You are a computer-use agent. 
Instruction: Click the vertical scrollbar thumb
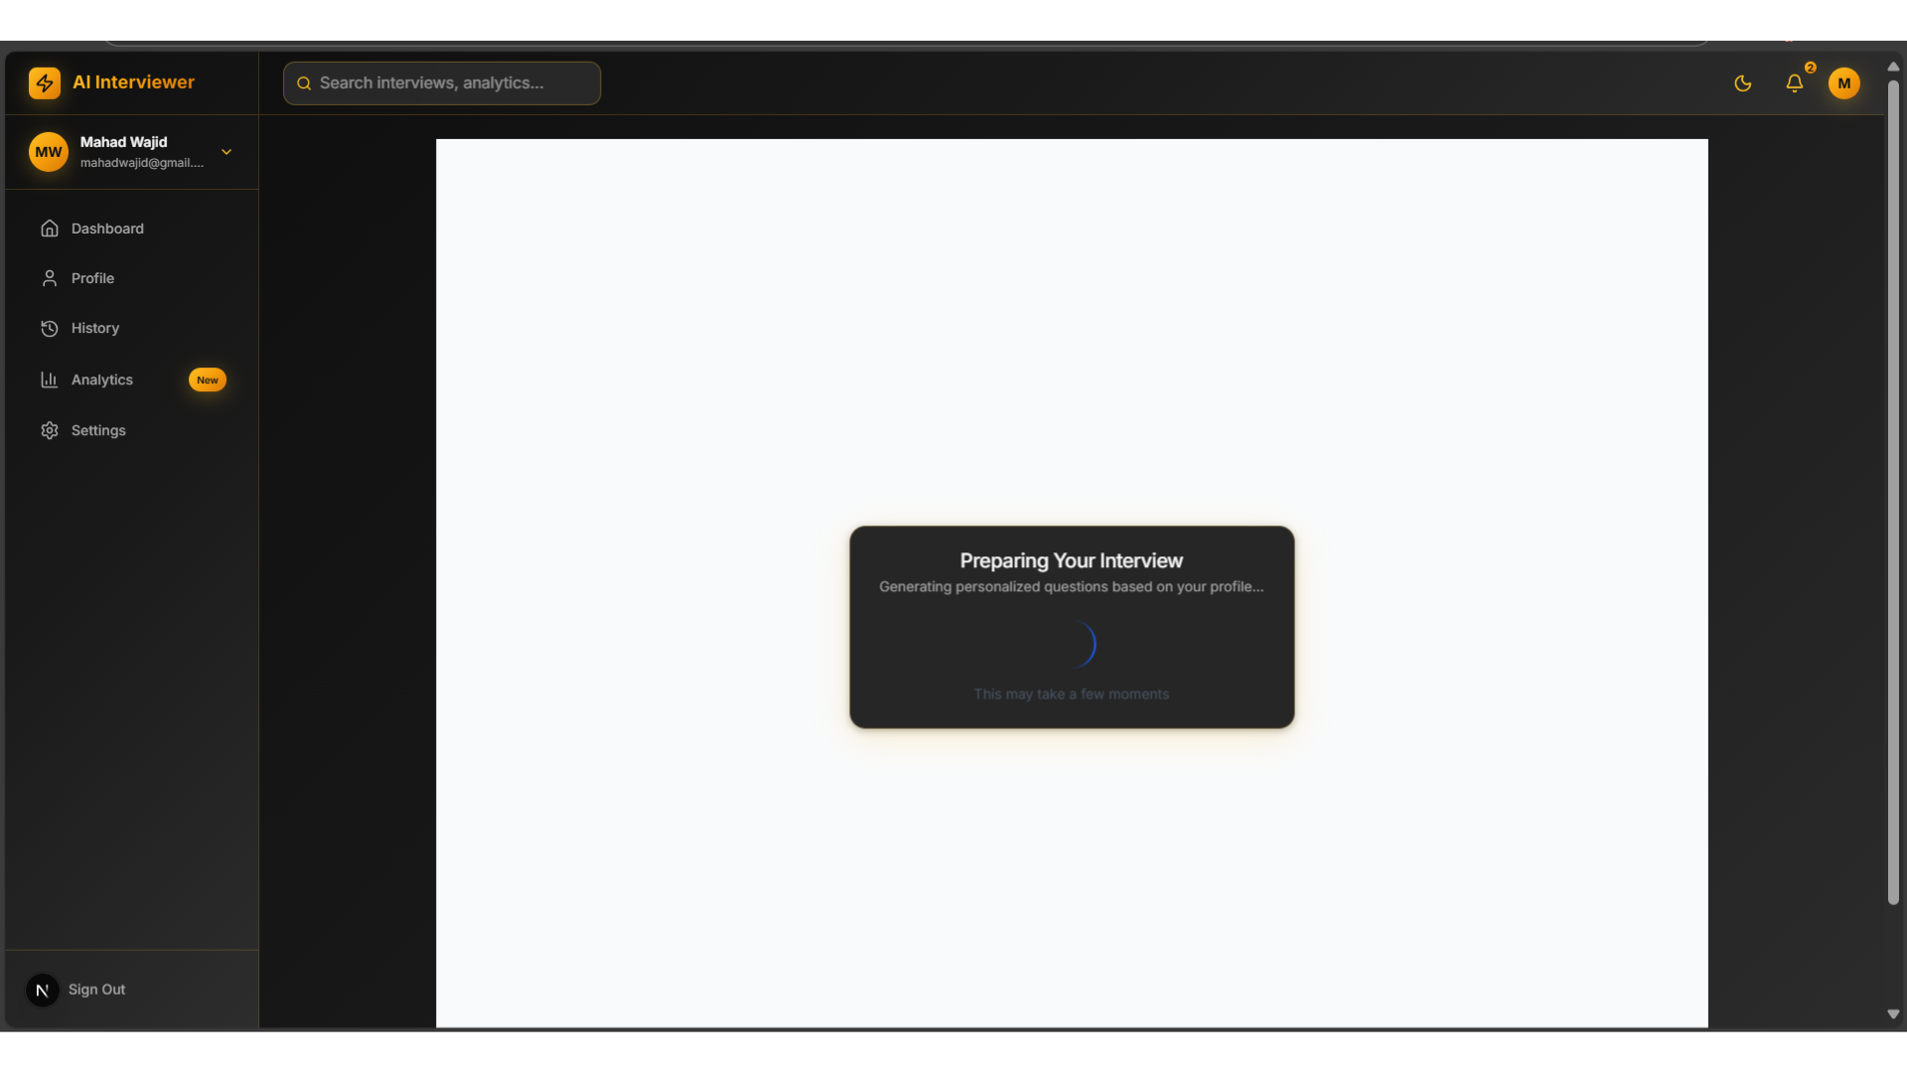1893,492
